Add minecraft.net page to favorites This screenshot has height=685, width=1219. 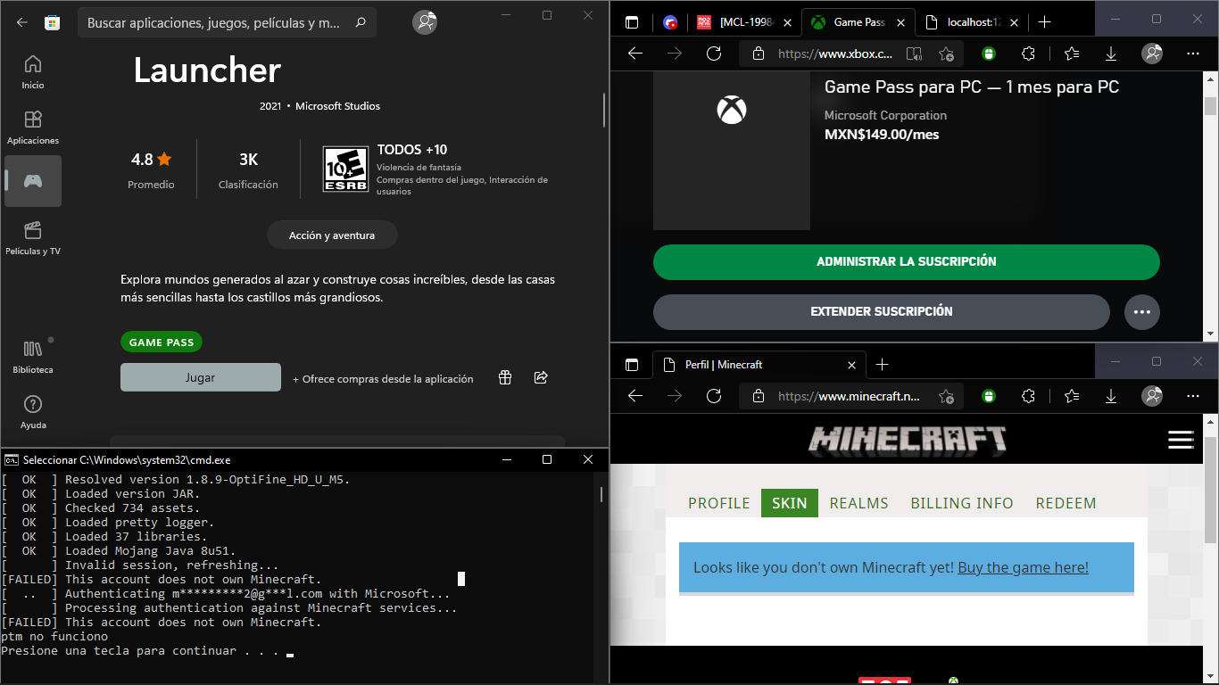946,395
